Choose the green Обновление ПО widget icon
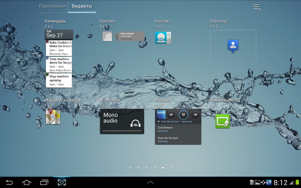The height and width of the screenshot is (188, 301). click(x=222, y=121)
